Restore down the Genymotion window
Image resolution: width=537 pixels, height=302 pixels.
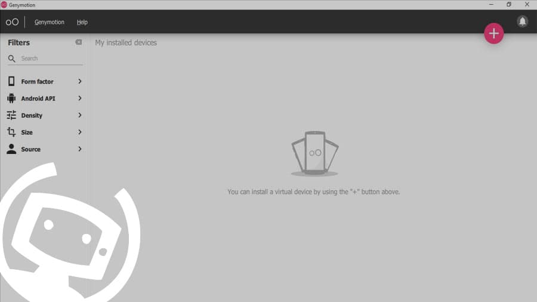click(x=509, y=4)
